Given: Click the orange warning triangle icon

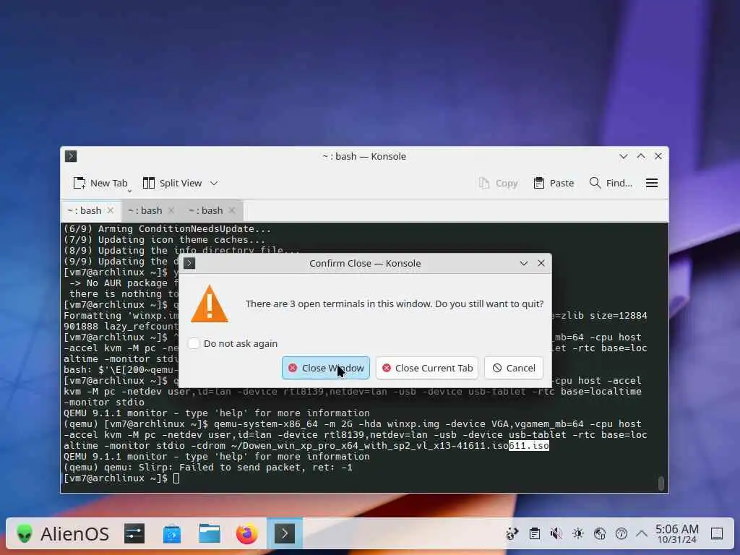Looking at the screenshot, I should [210, 304].
